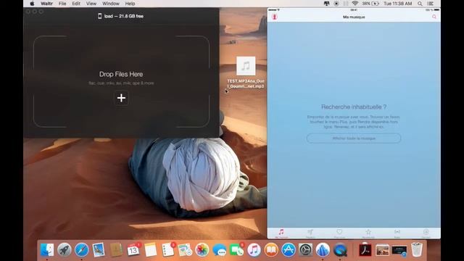
Task: Open System Preferences from the Dock
Action: tap(305, 250)
